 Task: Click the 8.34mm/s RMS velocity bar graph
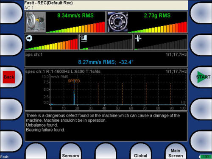75,27
